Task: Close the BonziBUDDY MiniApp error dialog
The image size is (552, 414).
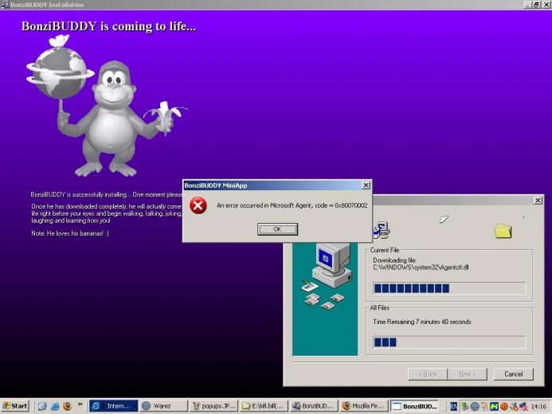Action: (366, 185)
